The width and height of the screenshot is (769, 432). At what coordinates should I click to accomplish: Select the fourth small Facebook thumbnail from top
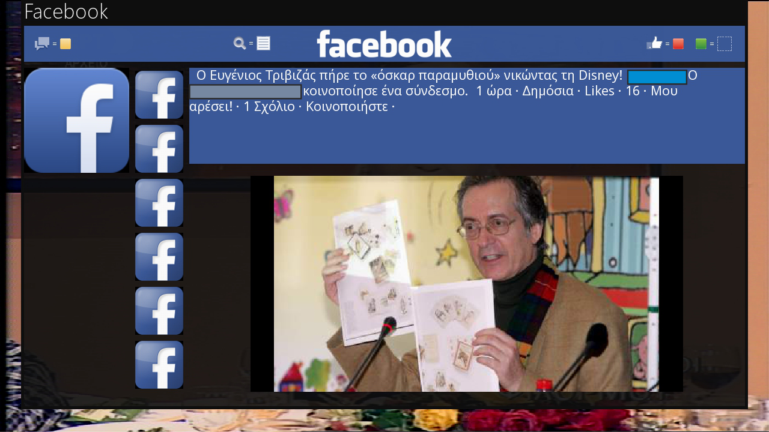[x=159, y=257]
